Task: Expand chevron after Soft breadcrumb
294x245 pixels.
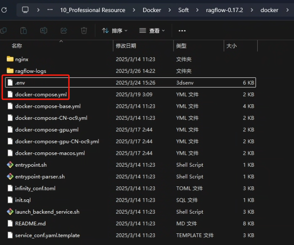Action: click(x=197, y=10)
